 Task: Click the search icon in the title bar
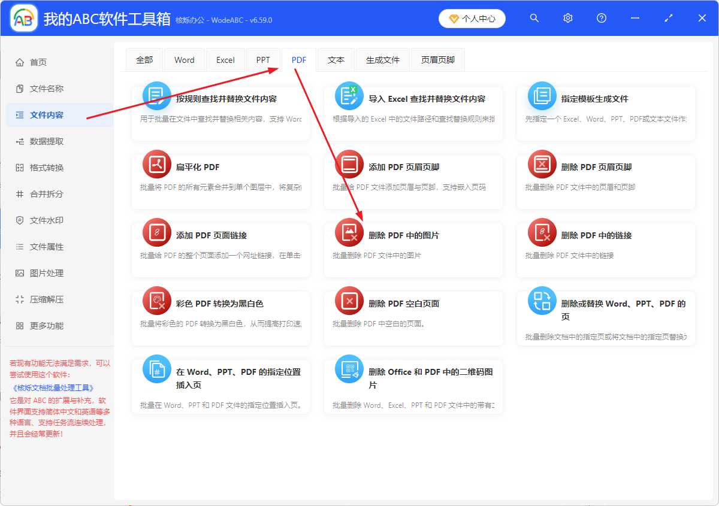click(534, 18)
